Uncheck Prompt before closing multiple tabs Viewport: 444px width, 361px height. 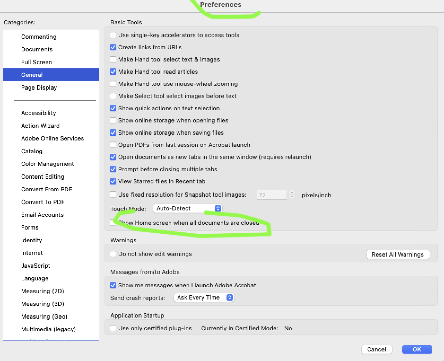(113, 169)
